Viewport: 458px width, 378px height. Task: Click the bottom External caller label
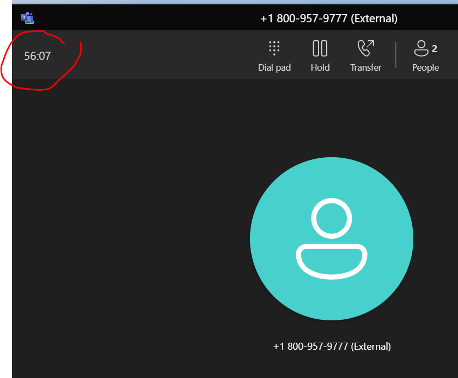[x=332, y=346]
